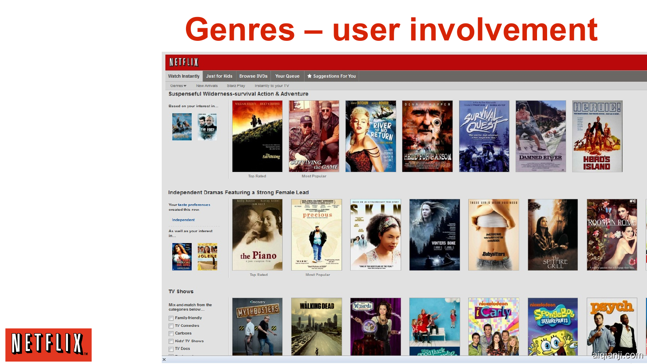Open Your Queue from the top navigation

287,76
